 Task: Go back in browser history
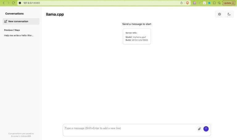(x=4, y=3)
